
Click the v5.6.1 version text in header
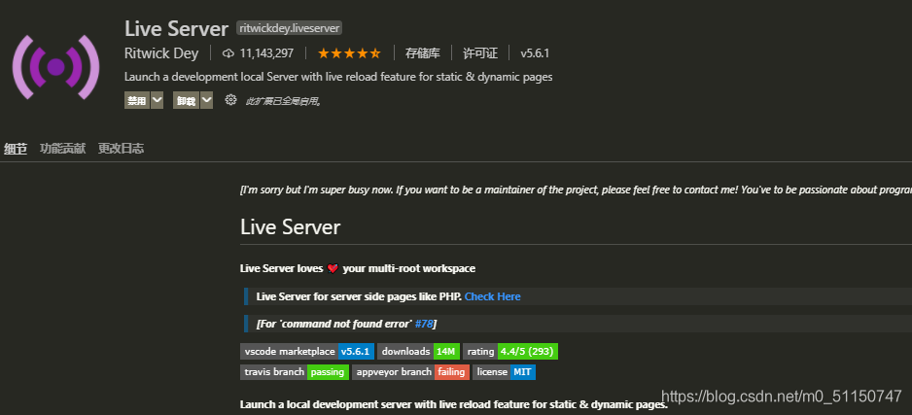tap(535, 53)
